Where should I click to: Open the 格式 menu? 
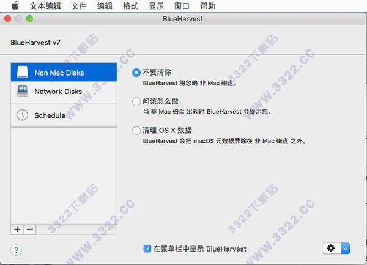[130, 6]
